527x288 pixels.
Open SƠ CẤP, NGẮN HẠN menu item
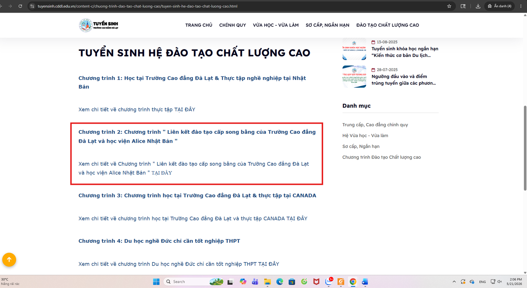pos(327,25)
